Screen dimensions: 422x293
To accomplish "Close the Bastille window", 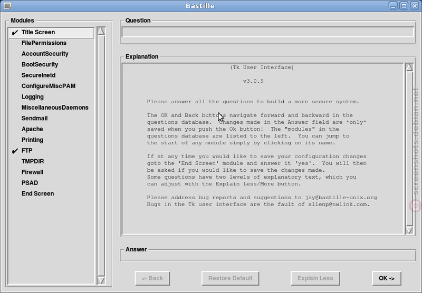I will point(415,6).
